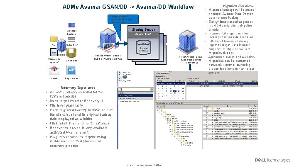Viewport: 299px width, 168px height.
Task: Click the Dell Technologies logo
Action: click(272, 160)
